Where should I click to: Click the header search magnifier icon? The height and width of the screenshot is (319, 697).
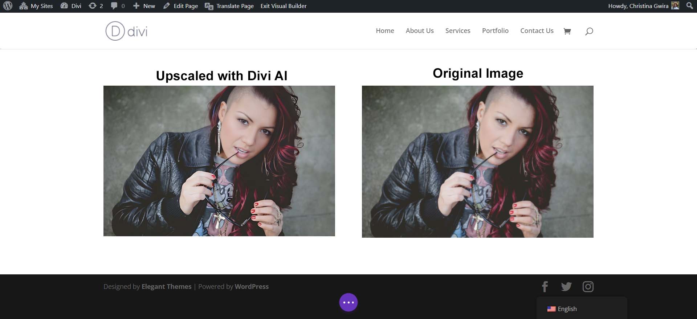[589, 31]
